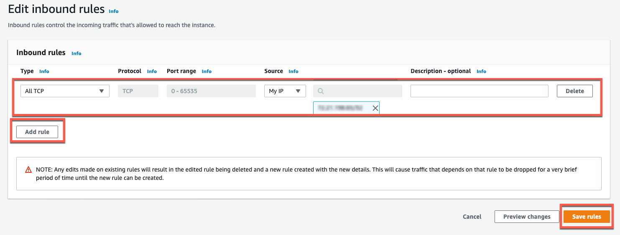
Task: Expand the Source dropdown set to My IP
Action: (285, 91)
